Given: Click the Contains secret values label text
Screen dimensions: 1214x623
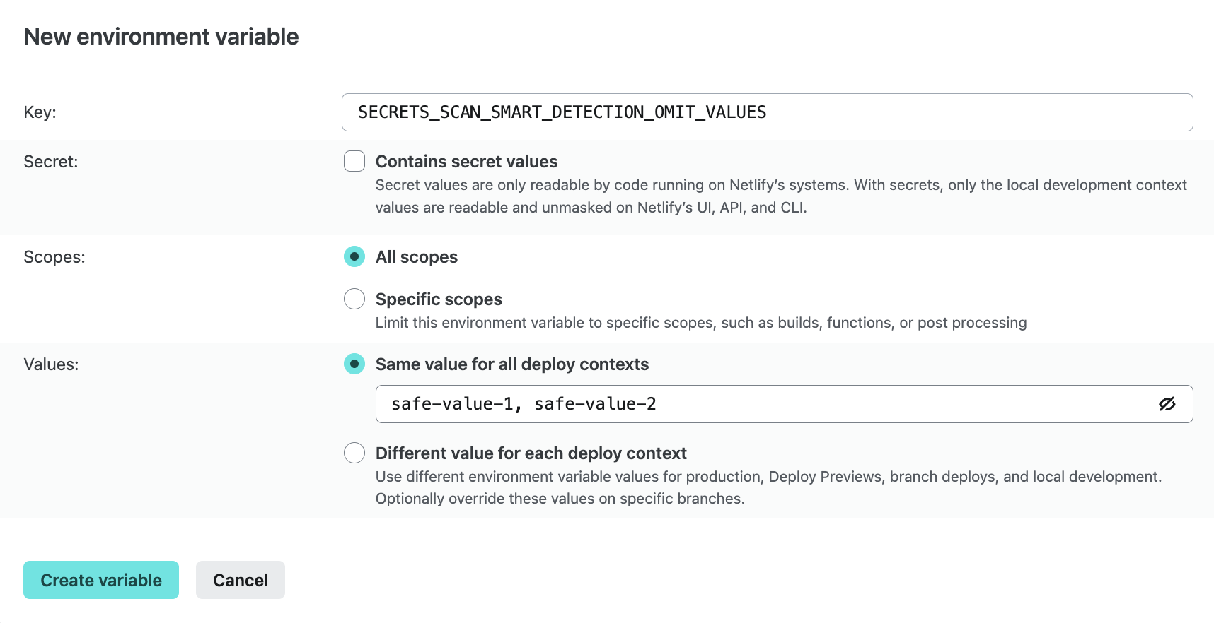Looking at the screenshot, I should pos(466,162).
